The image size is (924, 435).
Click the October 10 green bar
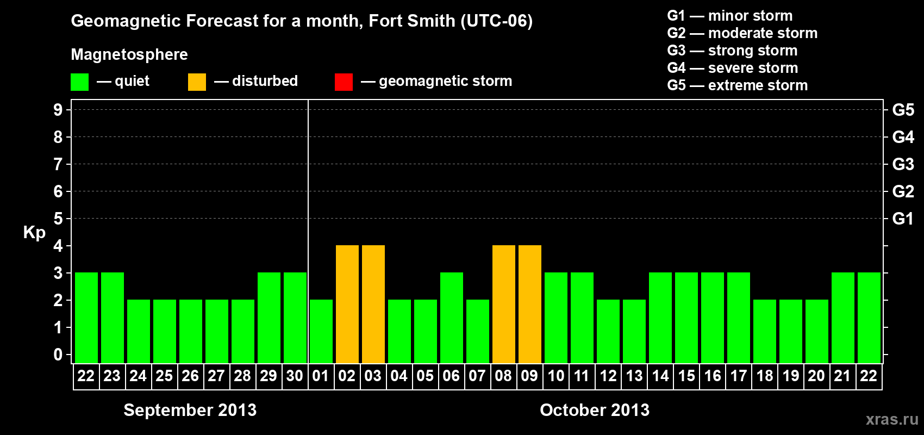pos(556,318)
